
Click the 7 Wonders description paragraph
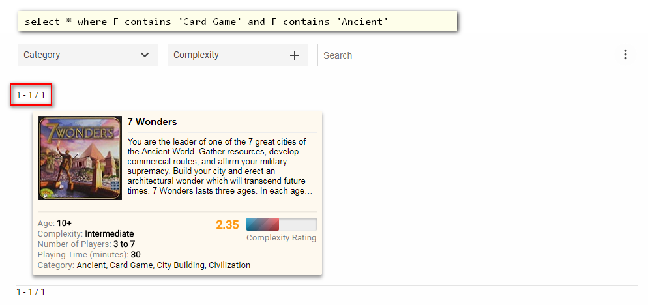(220, 166)
